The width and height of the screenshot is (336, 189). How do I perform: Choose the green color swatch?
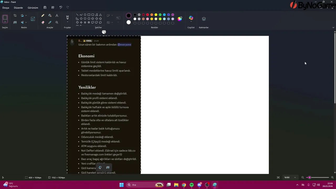pyautogui.click(x=160, y=15)
